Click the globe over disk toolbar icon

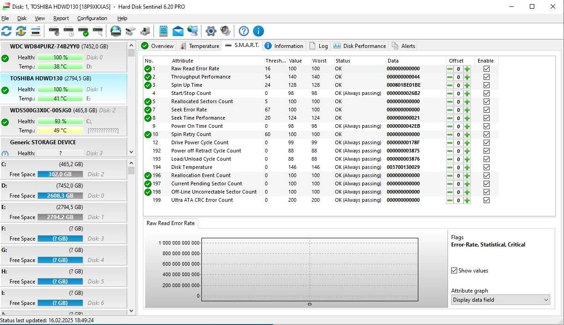click(116, 31)
